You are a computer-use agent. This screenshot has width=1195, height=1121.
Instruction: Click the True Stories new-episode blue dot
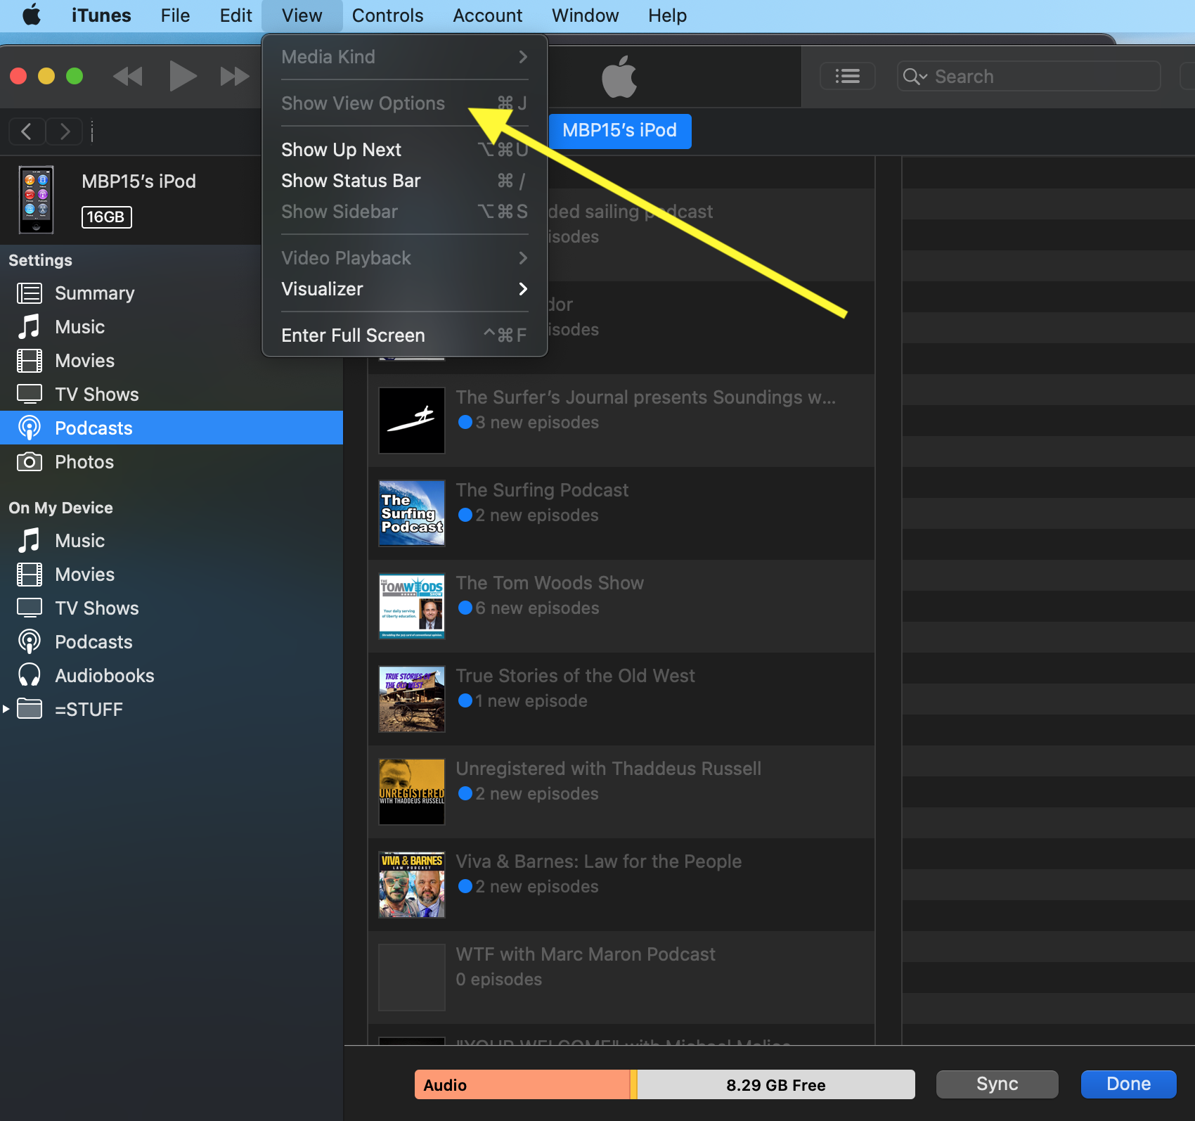[465, 701]
